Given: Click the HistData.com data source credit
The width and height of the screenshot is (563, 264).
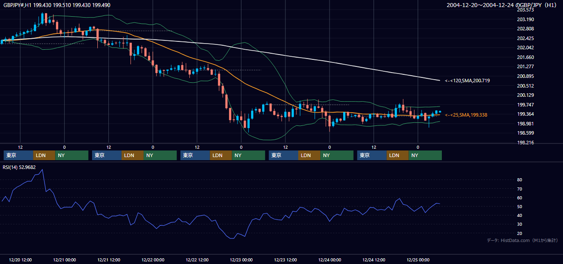Looking at the screenshot, I should click(522, 240).
